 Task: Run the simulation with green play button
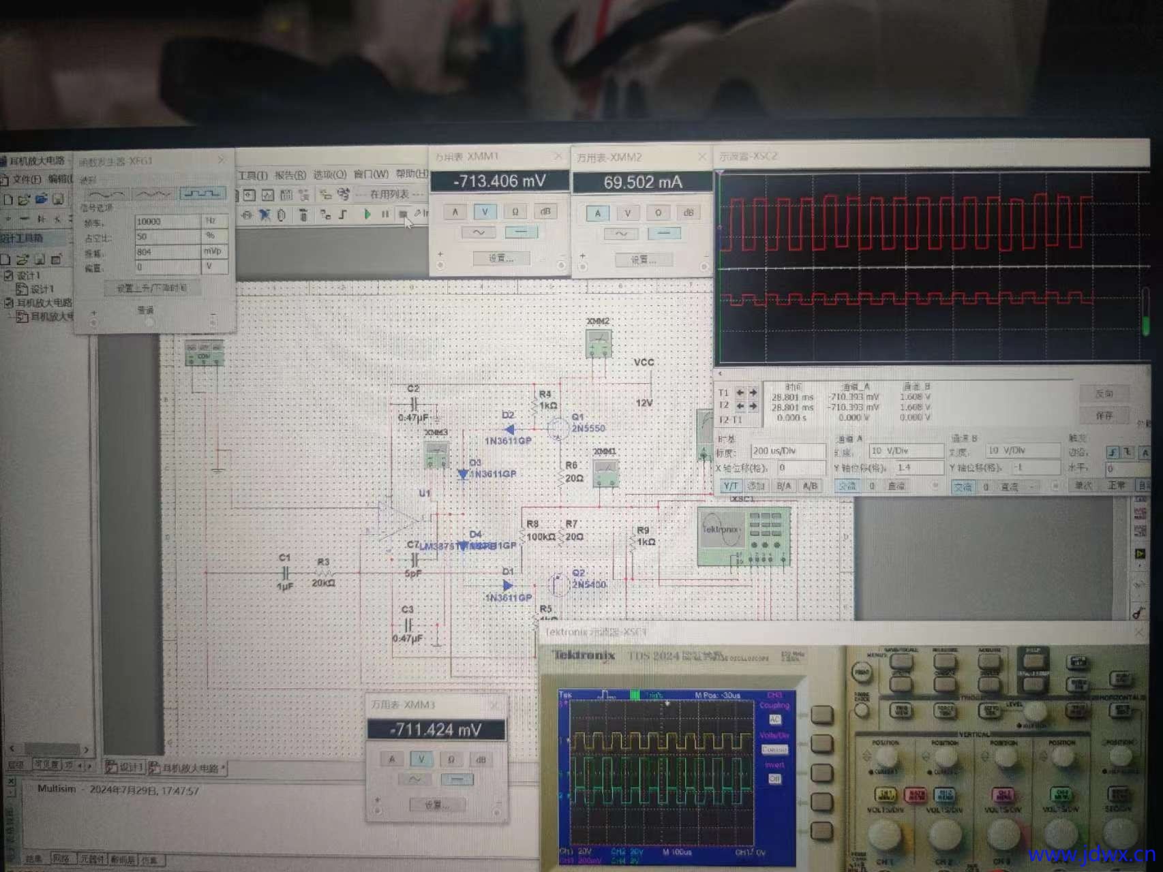pos(367,214)
